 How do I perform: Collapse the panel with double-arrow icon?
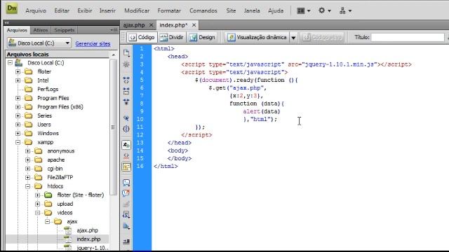click(6, 22)
